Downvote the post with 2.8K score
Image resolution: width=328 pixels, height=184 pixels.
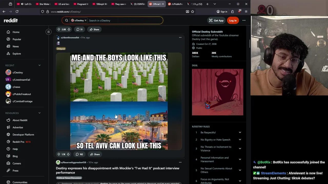coord(69,29)
